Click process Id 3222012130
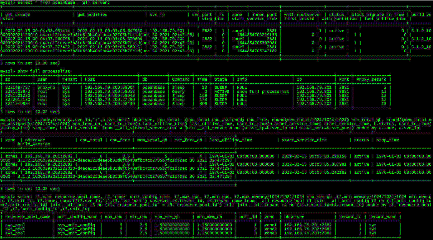This screenshot has width=433, height=240. 18,100
